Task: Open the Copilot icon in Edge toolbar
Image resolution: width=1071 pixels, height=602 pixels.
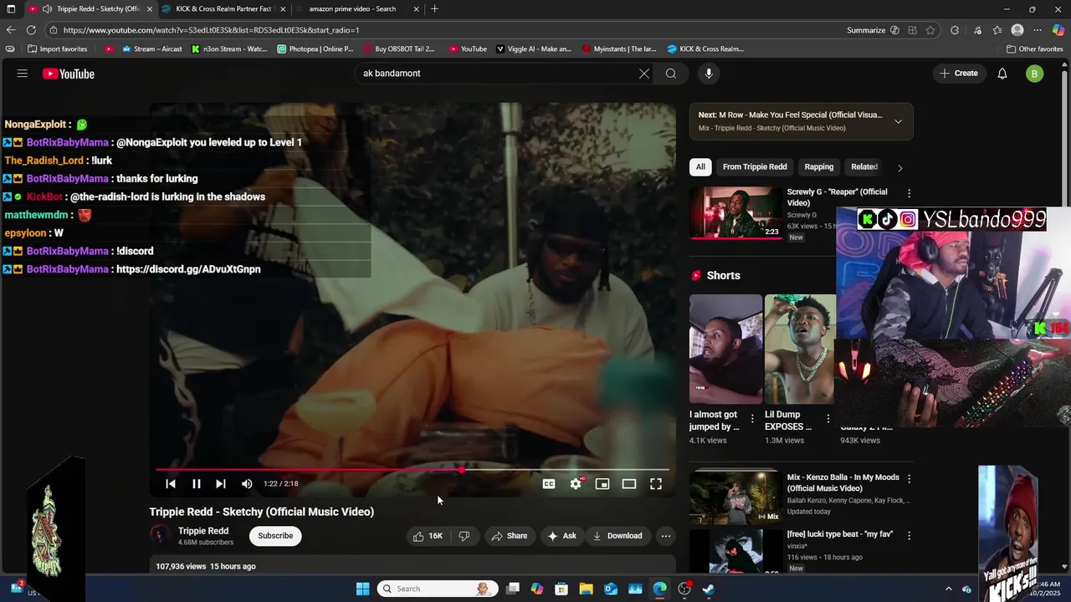Action: click(1058, 30)
